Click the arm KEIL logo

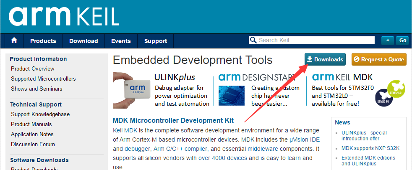point(64,16)
